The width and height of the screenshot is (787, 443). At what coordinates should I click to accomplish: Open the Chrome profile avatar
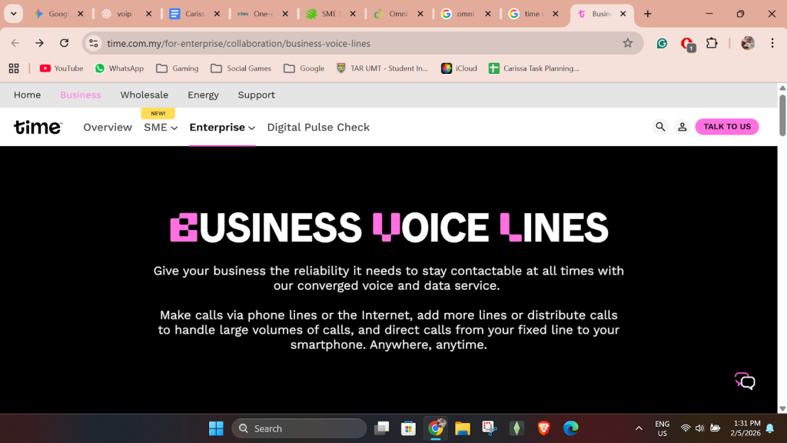(747, 43)
